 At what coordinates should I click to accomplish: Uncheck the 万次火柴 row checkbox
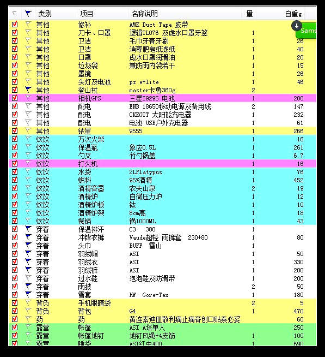click(15, 139)
